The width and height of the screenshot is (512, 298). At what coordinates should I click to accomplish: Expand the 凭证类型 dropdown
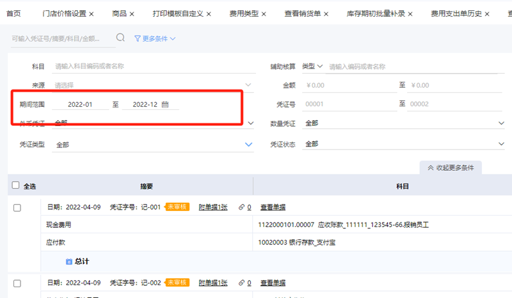click(x=249, y=145)
